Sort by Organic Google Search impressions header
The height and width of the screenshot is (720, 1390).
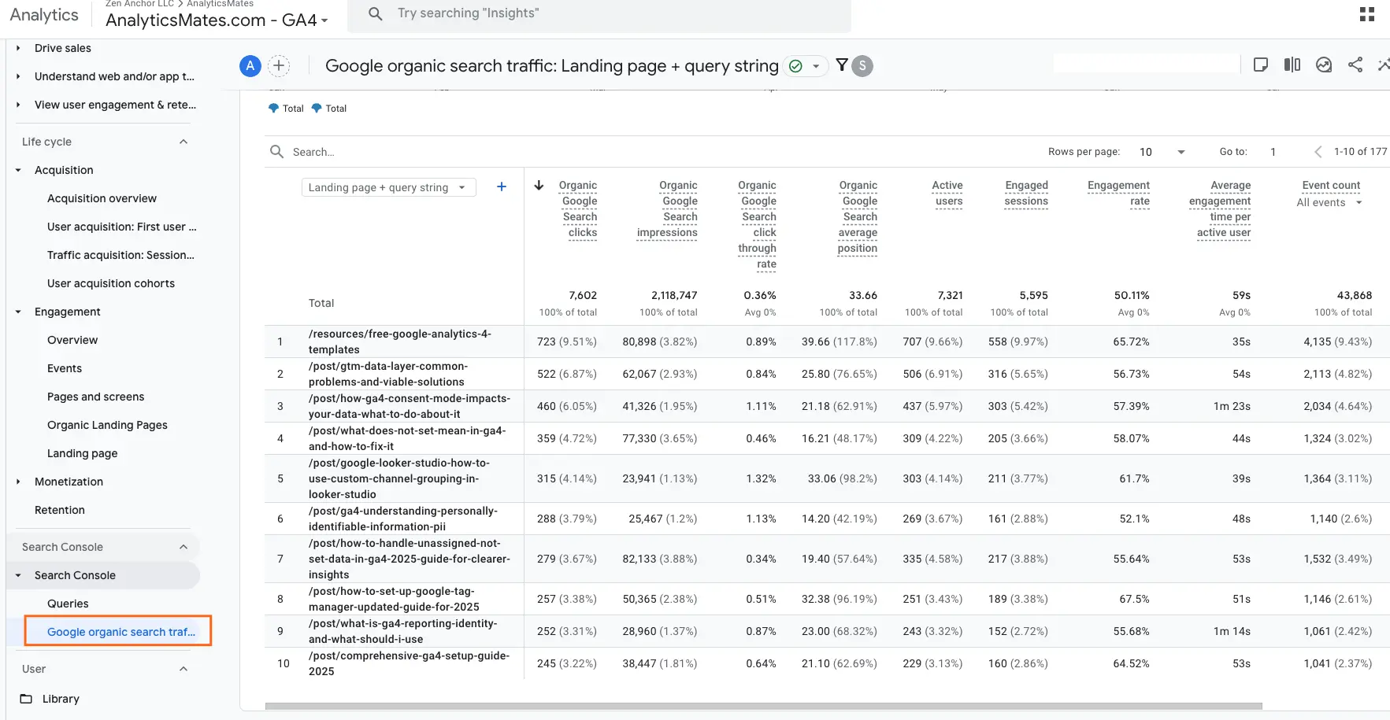tap(668, 209)
